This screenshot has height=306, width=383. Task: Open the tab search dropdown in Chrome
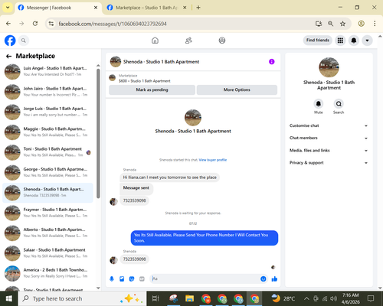[x=8, y=8]
